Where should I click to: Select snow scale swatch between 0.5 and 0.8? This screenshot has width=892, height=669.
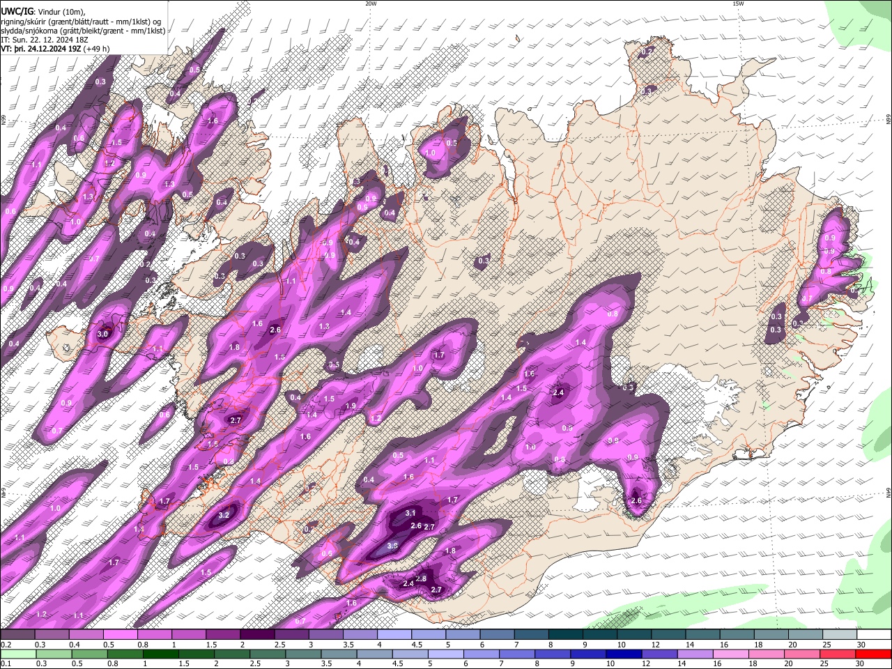coord(120,635)
